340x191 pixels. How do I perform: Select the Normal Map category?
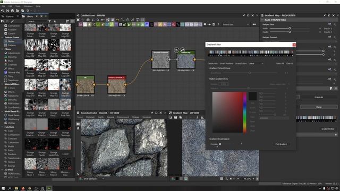pos(14,73)
